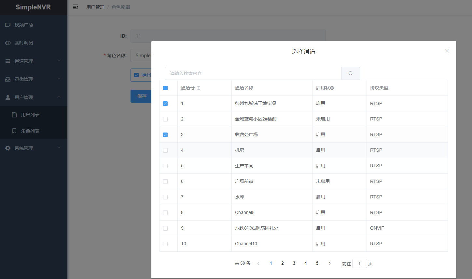Viewport: 472px width, 279px height.
Task: Check channel 10 Channel10
Action: coord(165,244)
